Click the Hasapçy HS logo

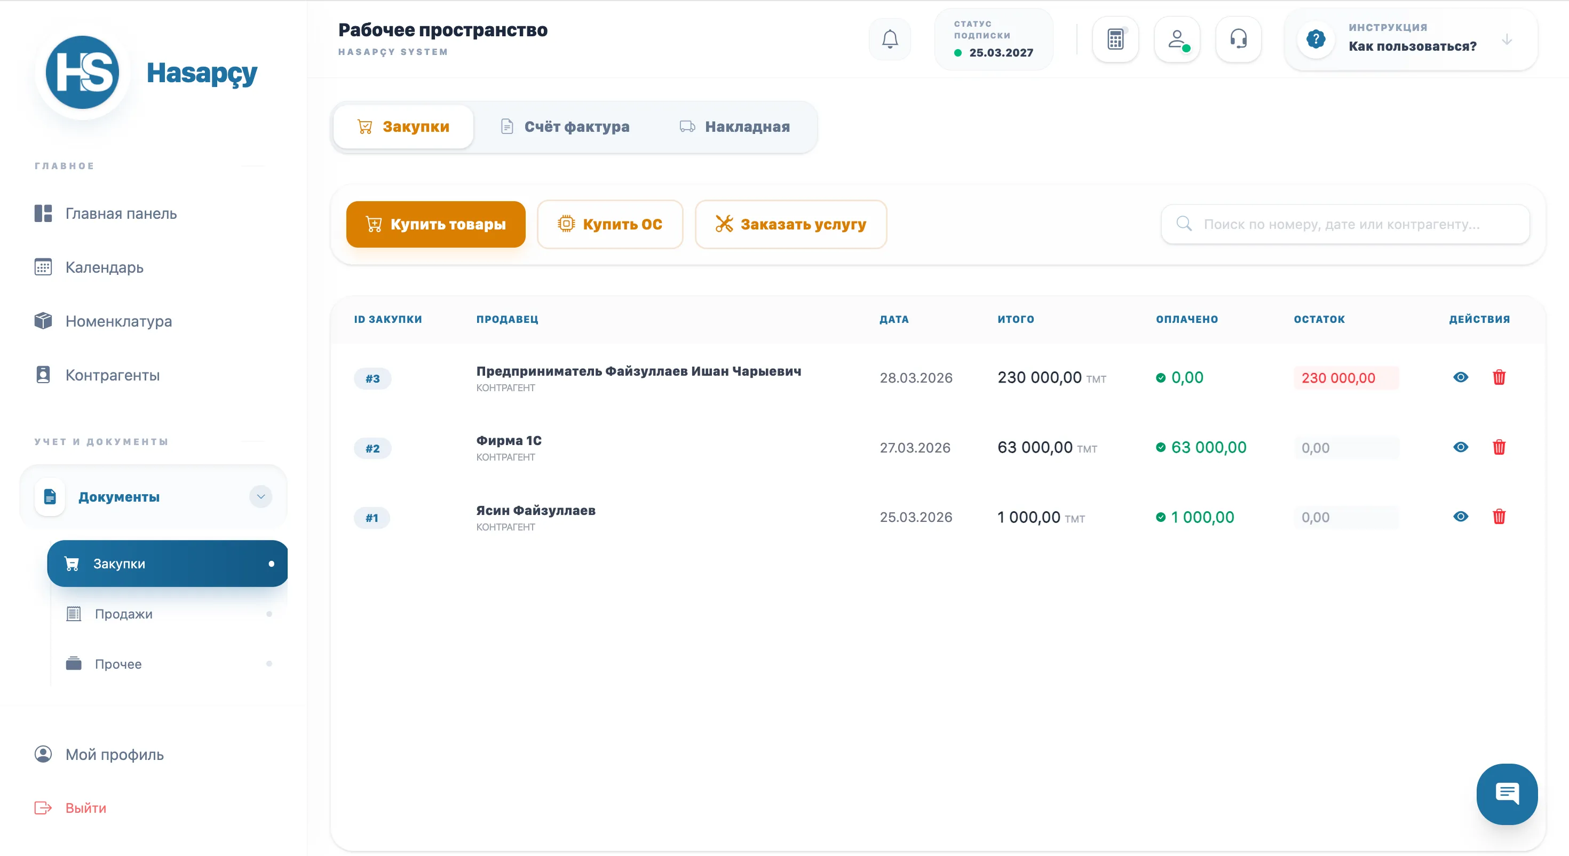83,73
